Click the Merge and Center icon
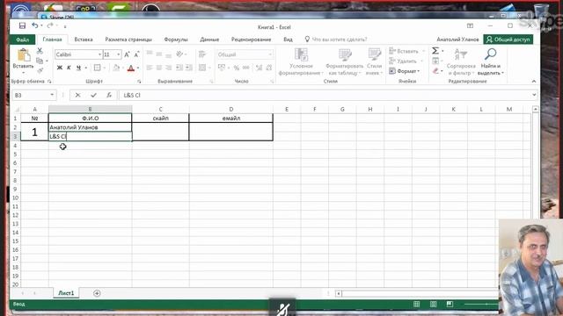This screenshot has height=316, width=563. 202,68
